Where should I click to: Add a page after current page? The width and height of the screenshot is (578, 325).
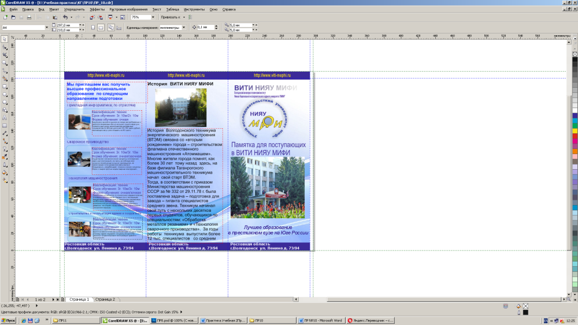point(62,299)
